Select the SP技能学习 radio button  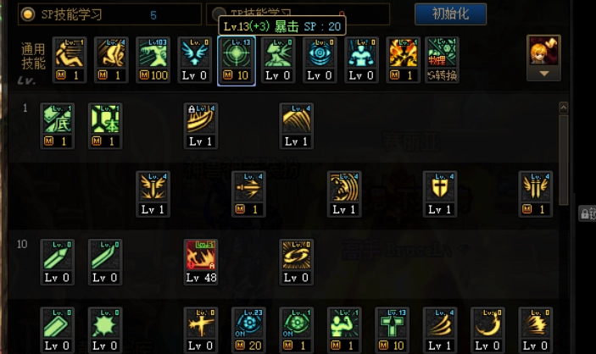click(x=28, y=14)
